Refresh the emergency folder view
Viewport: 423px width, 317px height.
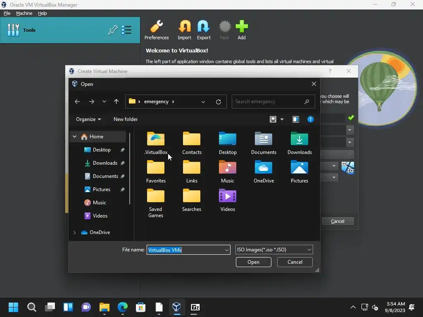(x=219, y=102)
